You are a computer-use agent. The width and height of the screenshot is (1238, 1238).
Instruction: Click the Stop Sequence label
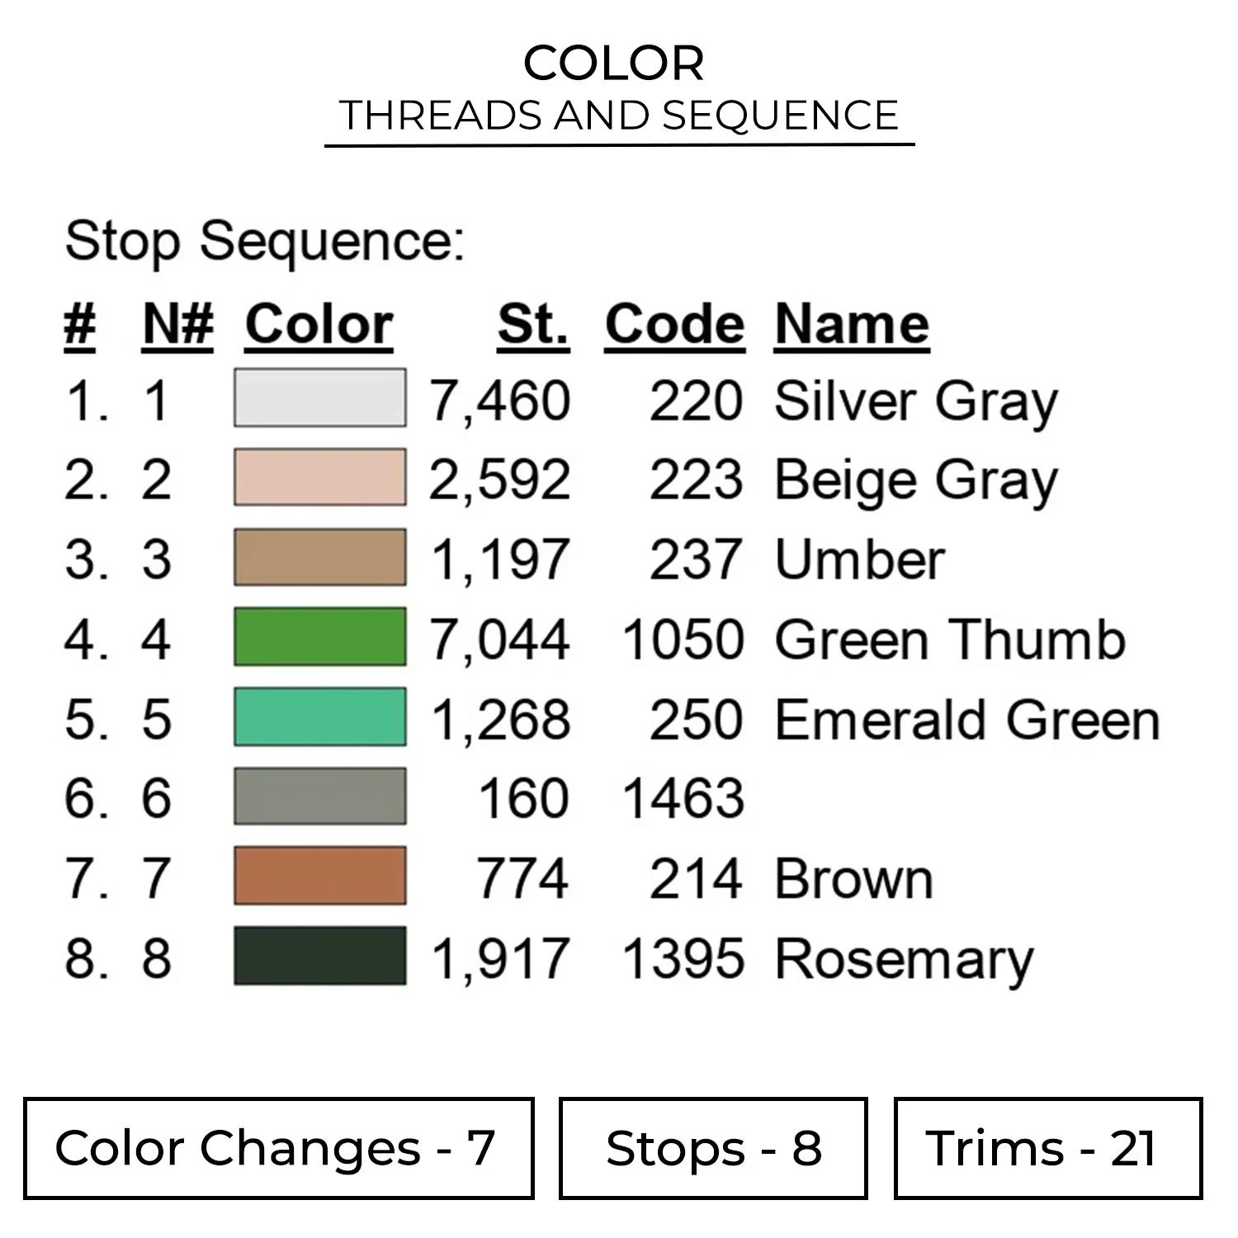click(x=265, y=242)
